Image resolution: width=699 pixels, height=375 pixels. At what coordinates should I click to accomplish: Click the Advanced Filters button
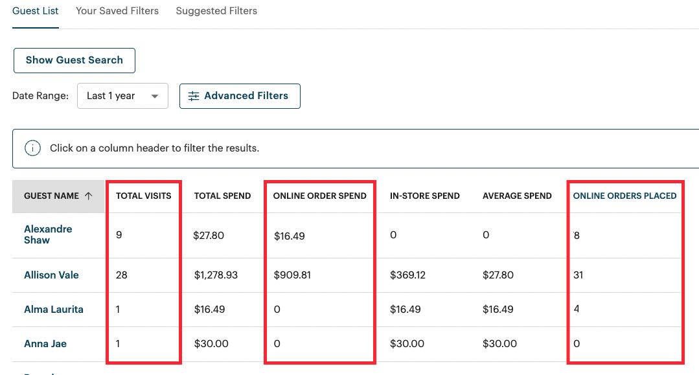tap(240, 96)
